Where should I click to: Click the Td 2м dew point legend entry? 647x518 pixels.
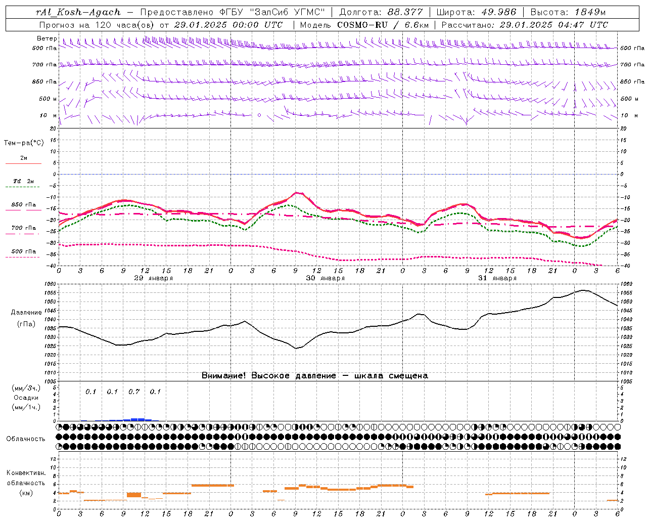23,184
